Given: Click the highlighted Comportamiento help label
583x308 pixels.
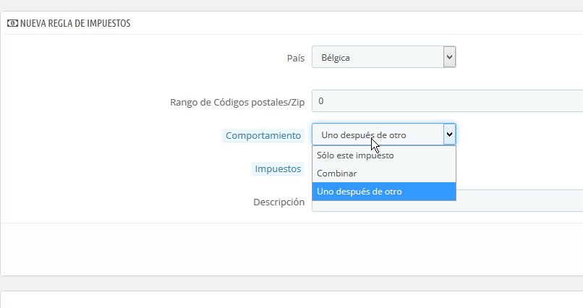Looking at the screenshot, I should [263, 135].
